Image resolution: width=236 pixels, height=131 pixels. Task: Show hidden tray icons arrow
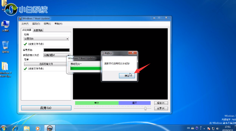[204, 128]
